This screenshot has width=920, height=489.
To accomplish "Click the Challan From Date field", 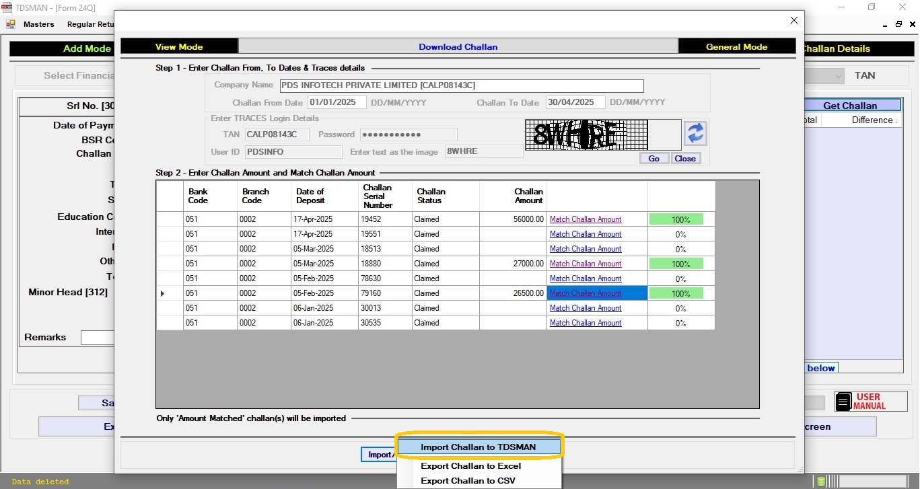I will tap(337, 102).
